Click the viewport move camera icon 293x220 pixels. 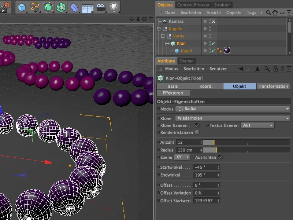tap(132, 19)
